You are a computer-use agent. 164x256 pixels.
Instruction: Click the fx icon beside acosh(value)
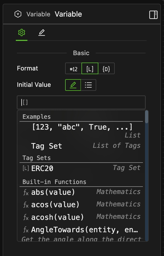[x=26, y=217]
